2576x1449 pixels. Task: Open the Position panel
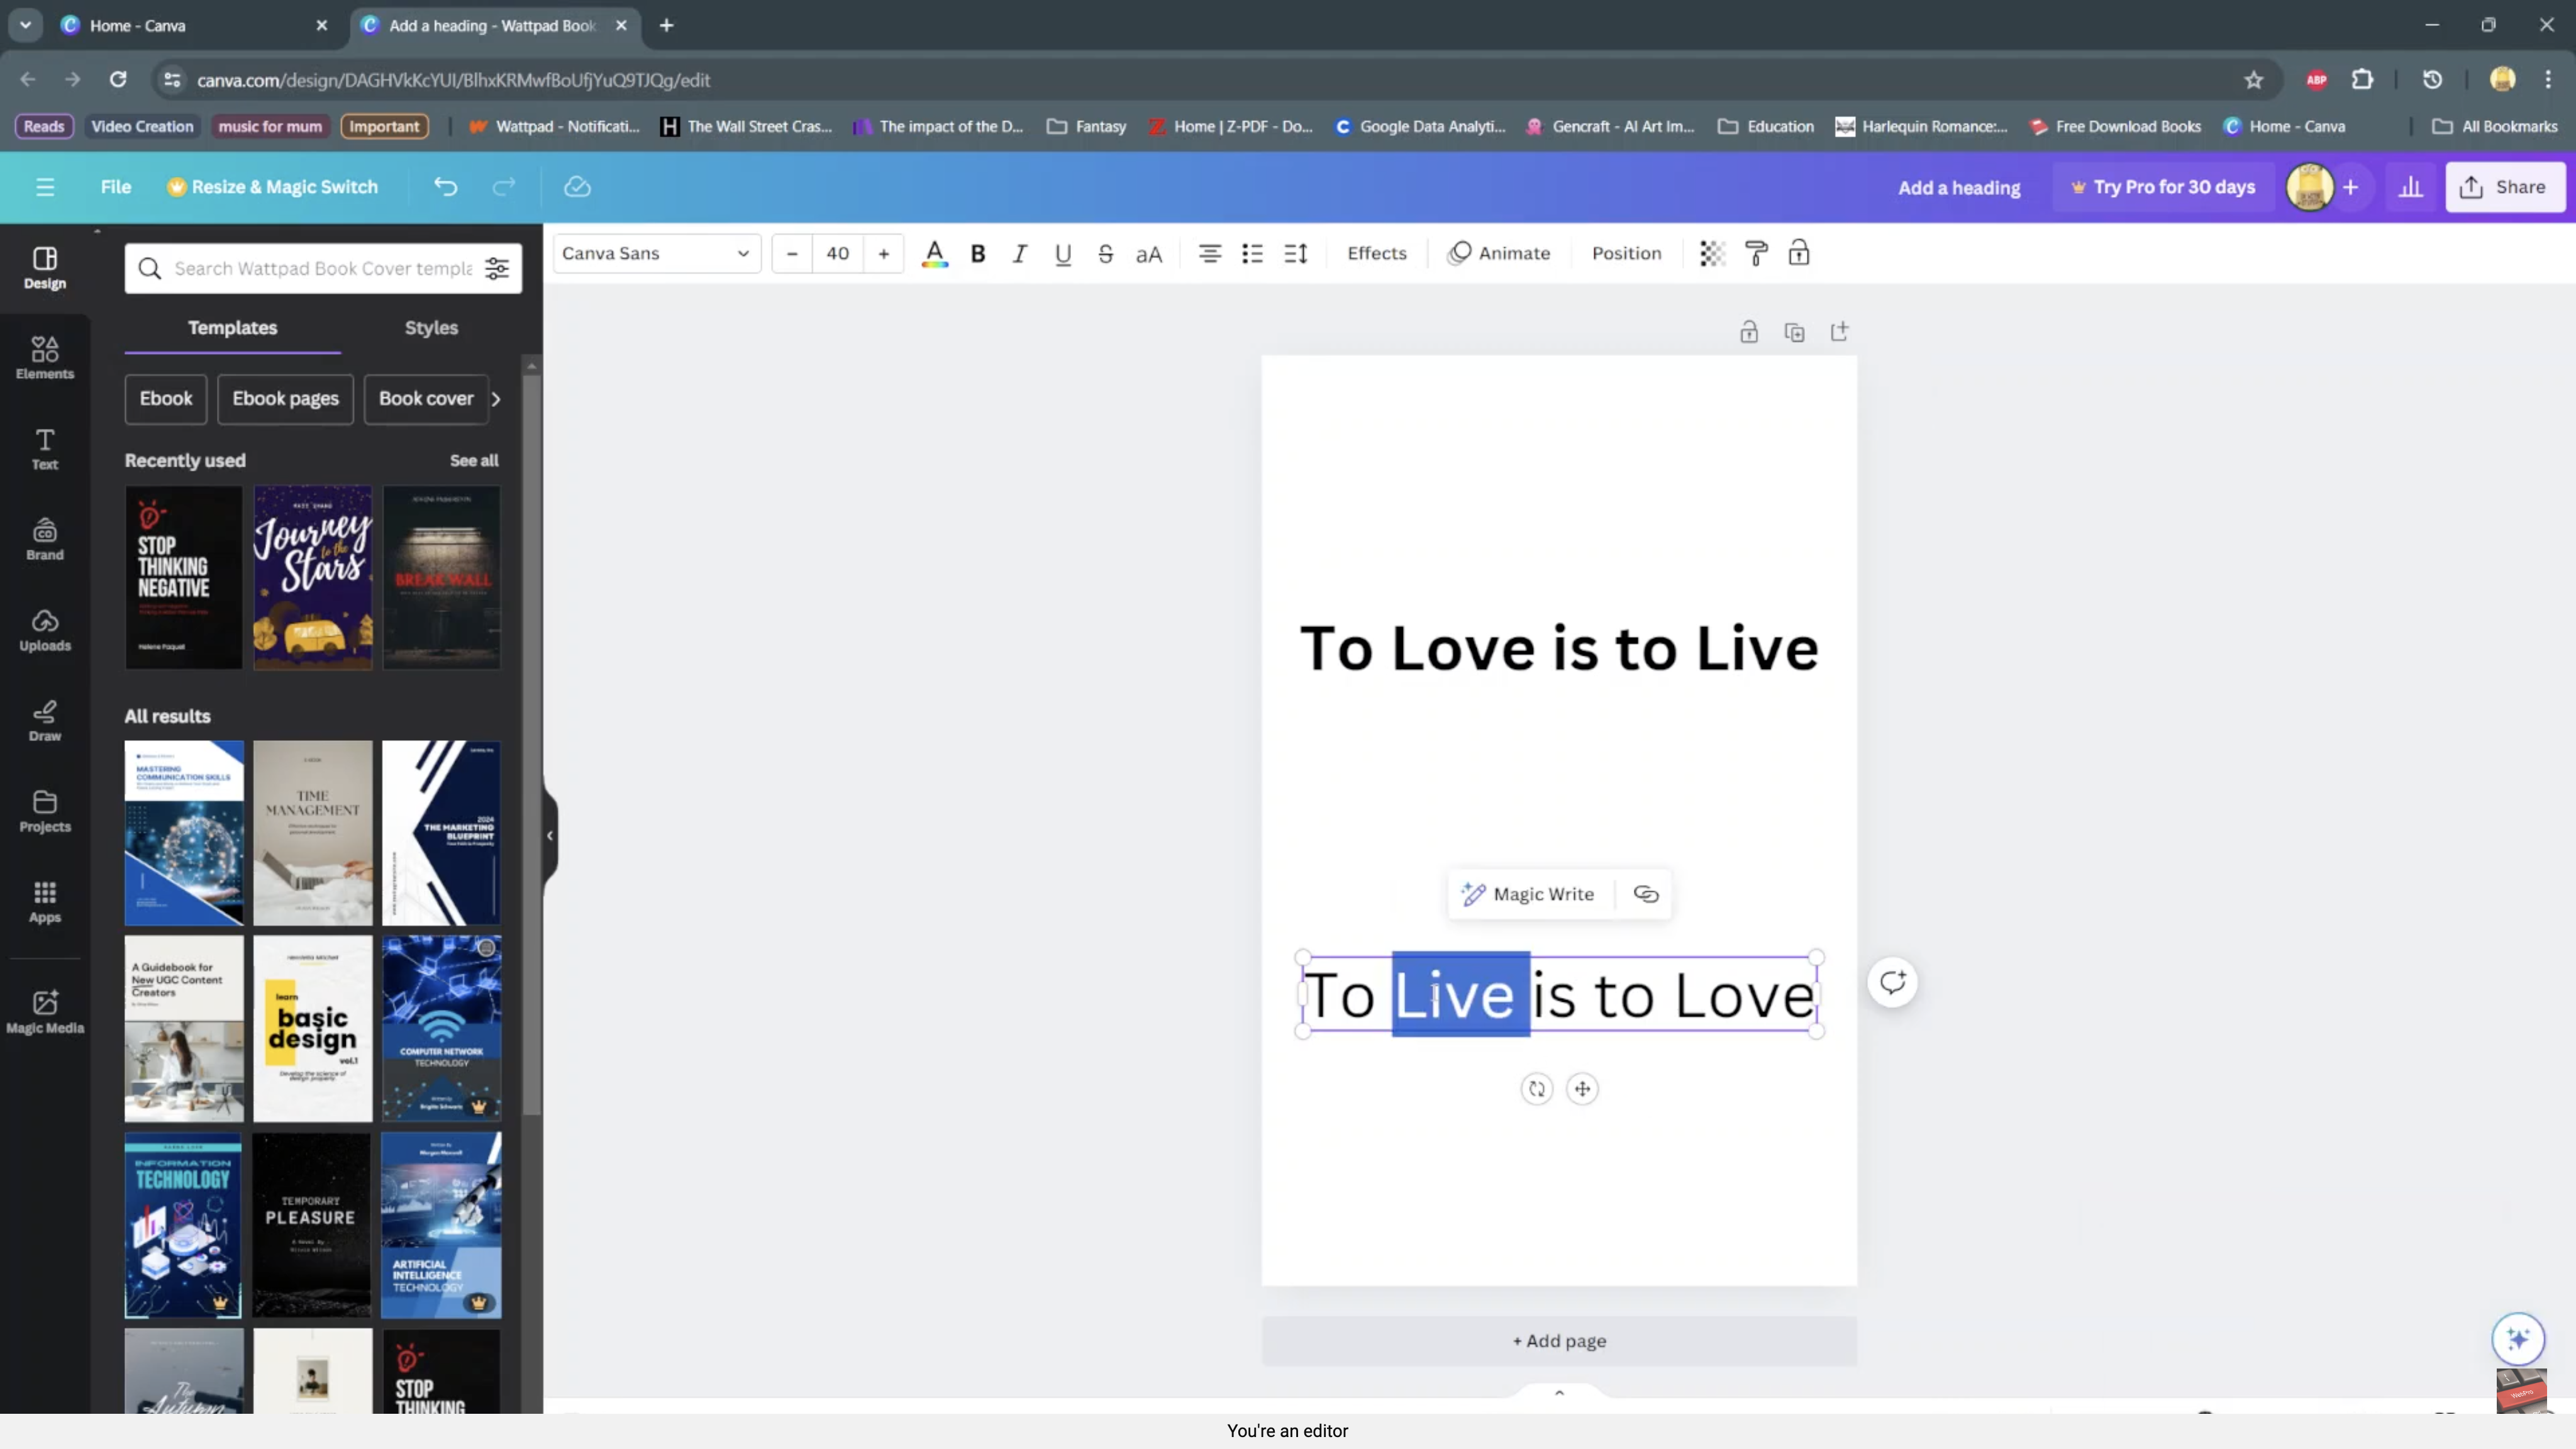point(1627,254)
